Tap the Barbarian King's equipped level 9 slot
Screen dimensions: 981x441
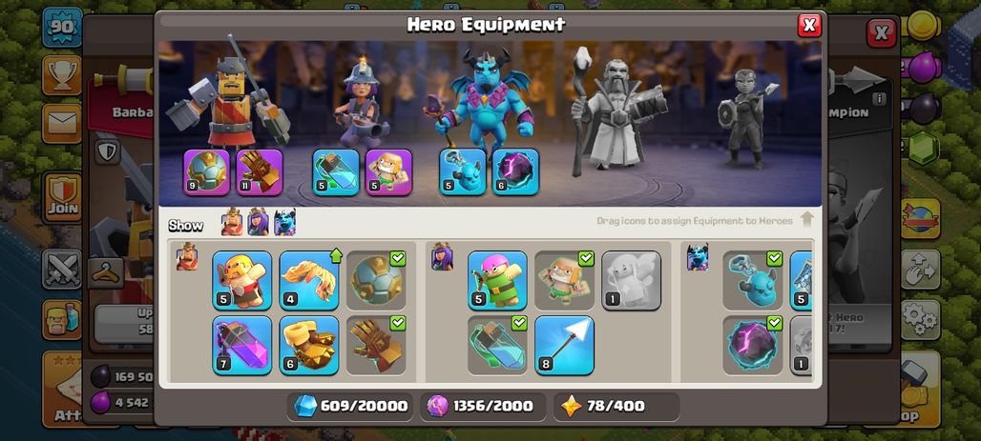(206, 171)
